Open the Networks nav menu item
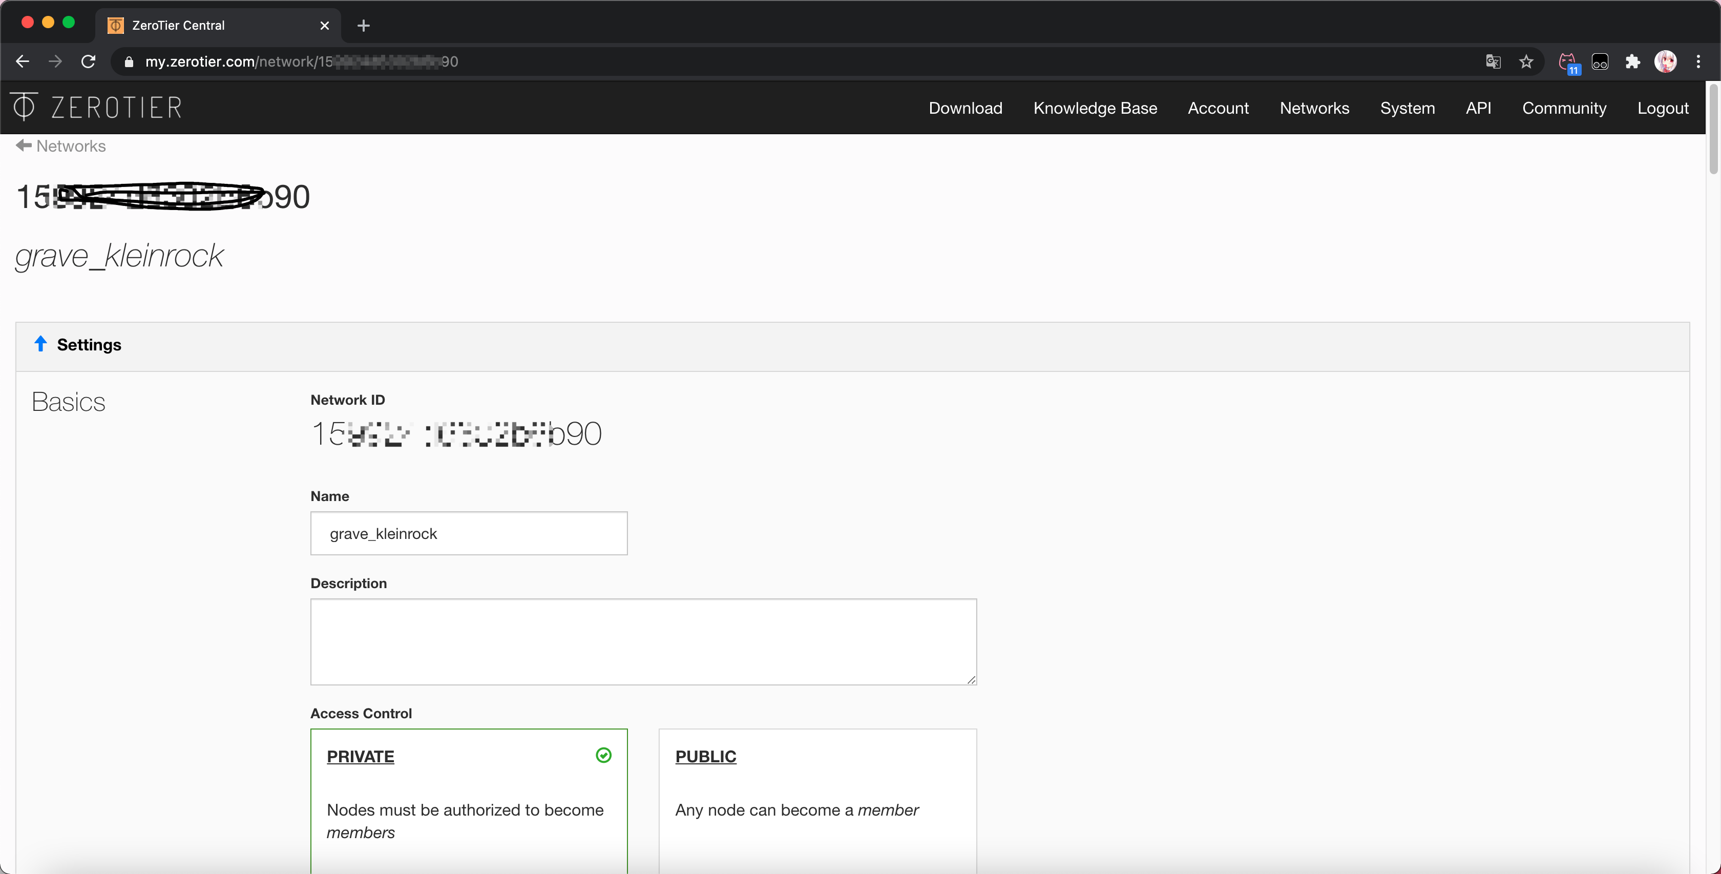Screen dimensions: 1721x874 [x=1314, y=108]
